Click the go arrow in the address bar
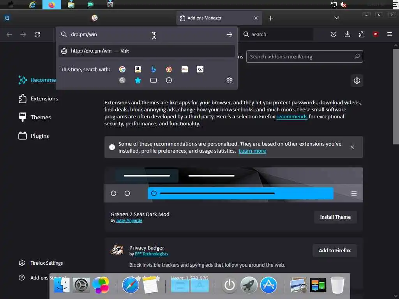Image resolution: width=399 pixels, height=299 pixels. click(x=229, y=35)
